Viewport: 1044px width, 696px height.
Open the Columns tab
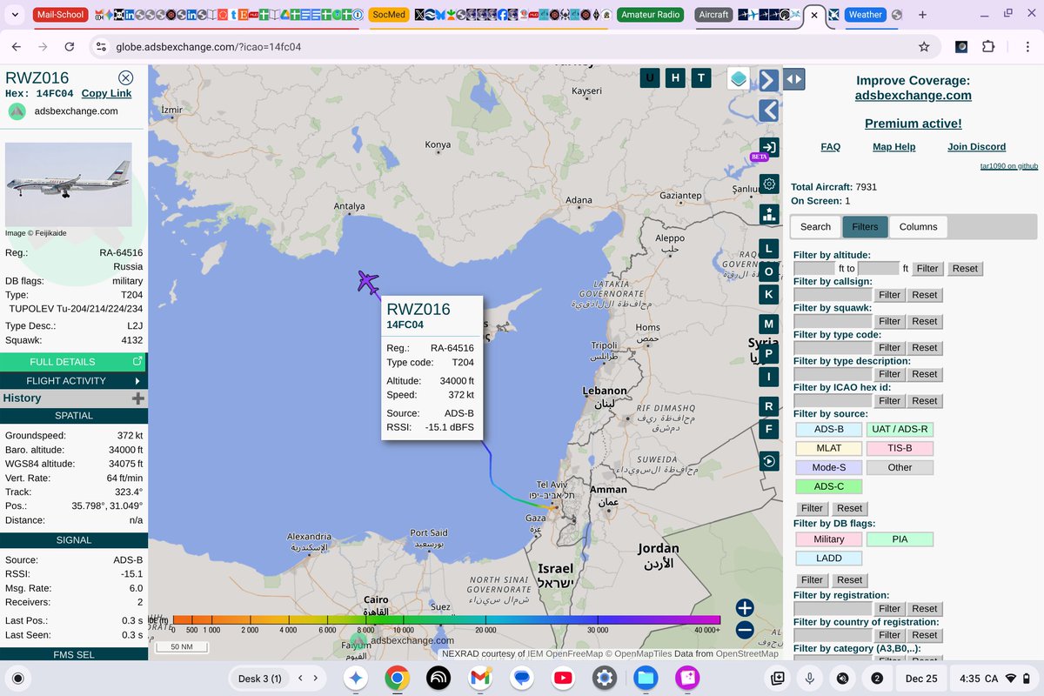click(919, 227)
